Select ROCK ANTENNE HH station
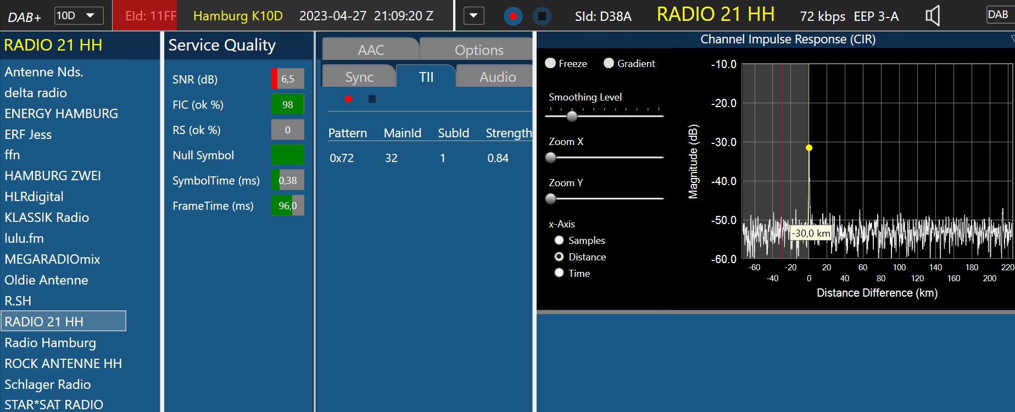The height and width of the screenshot is (412, 1015). click(63, 364)
